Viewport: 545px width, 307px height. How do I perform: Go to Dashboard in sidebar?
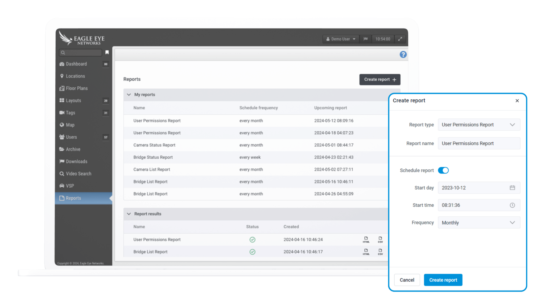[x=76, y=64]
